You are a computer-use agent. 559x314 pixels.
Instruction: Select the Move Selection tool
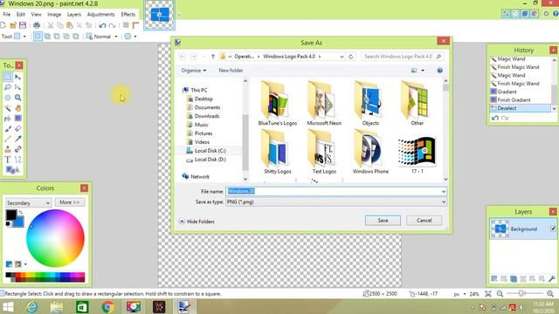(17, 87)
